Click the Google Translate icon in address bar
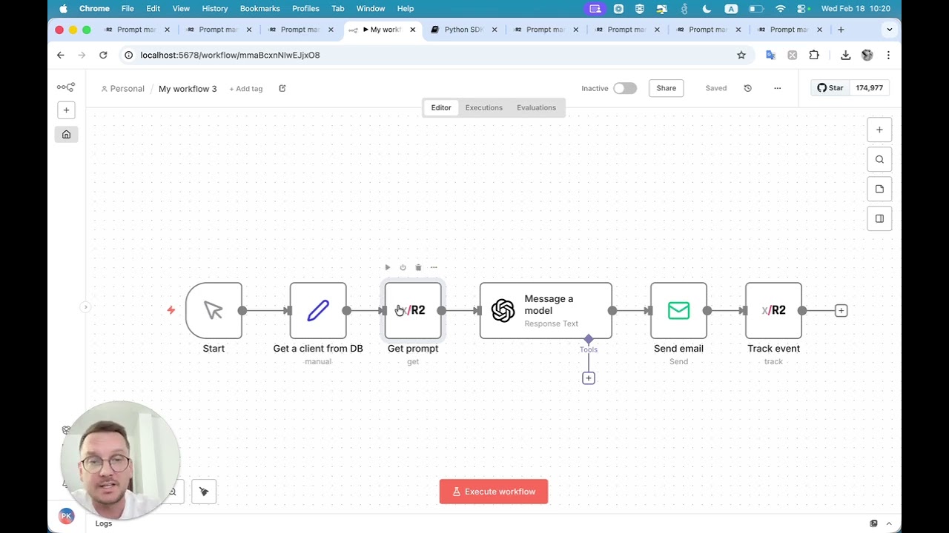The image size is (949, 533). click(770, 55)
